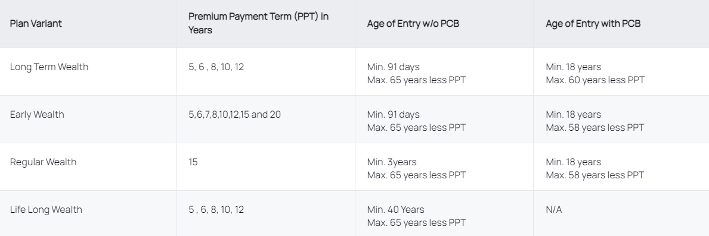Click Max. 58 years less PPT in Early Wealth row

(595, 127)
